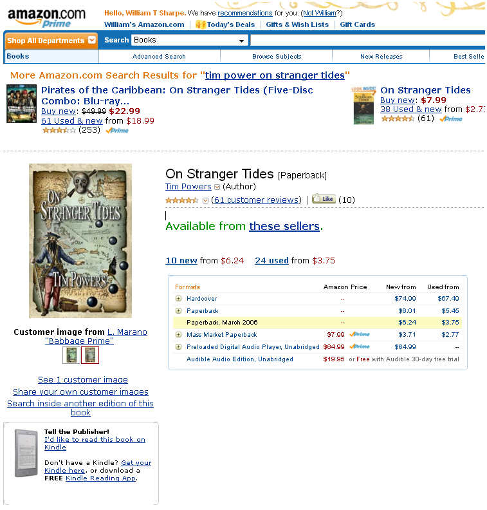Image resolution: width=487 pixels, height=510 pixels.
Task: Expand the Paperback format row
Action: [178, 310]
